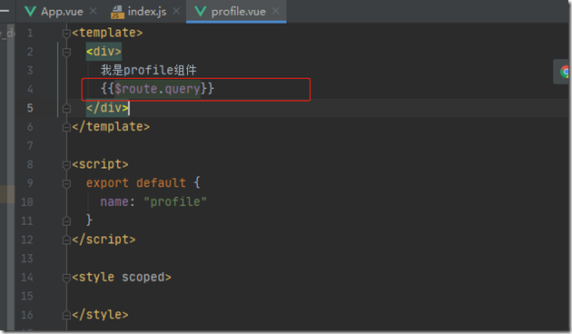
Task: Place cursor on $route.query expression
Action: click(157, 89)
